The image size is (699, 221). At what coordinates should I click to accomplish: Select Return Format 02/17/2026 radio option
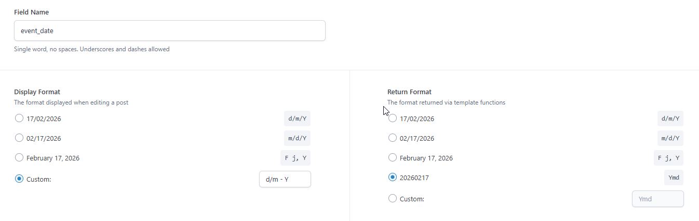(393, 138)
